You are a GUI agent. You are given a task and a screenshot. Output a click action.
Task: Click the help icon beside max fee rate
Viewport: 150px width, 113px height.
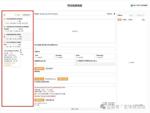[x=96, y=61]
